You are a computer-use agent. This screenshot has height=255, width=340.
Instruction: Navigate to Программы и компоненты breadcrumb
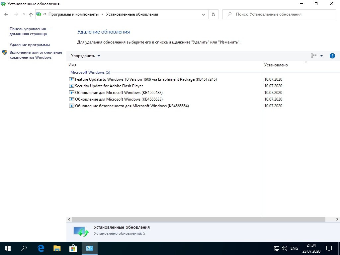tap(73, 14)
